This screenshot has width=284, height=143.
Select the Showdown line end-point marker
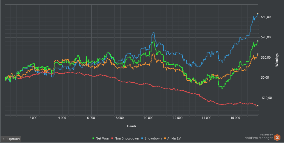(x=258, y=14)
